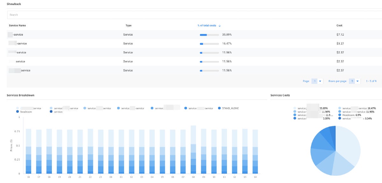The height and width of the screenshot is (183, 382).
Task: Toggle the headroom legend marker in Services Breakdown
Action: [17, 112]
